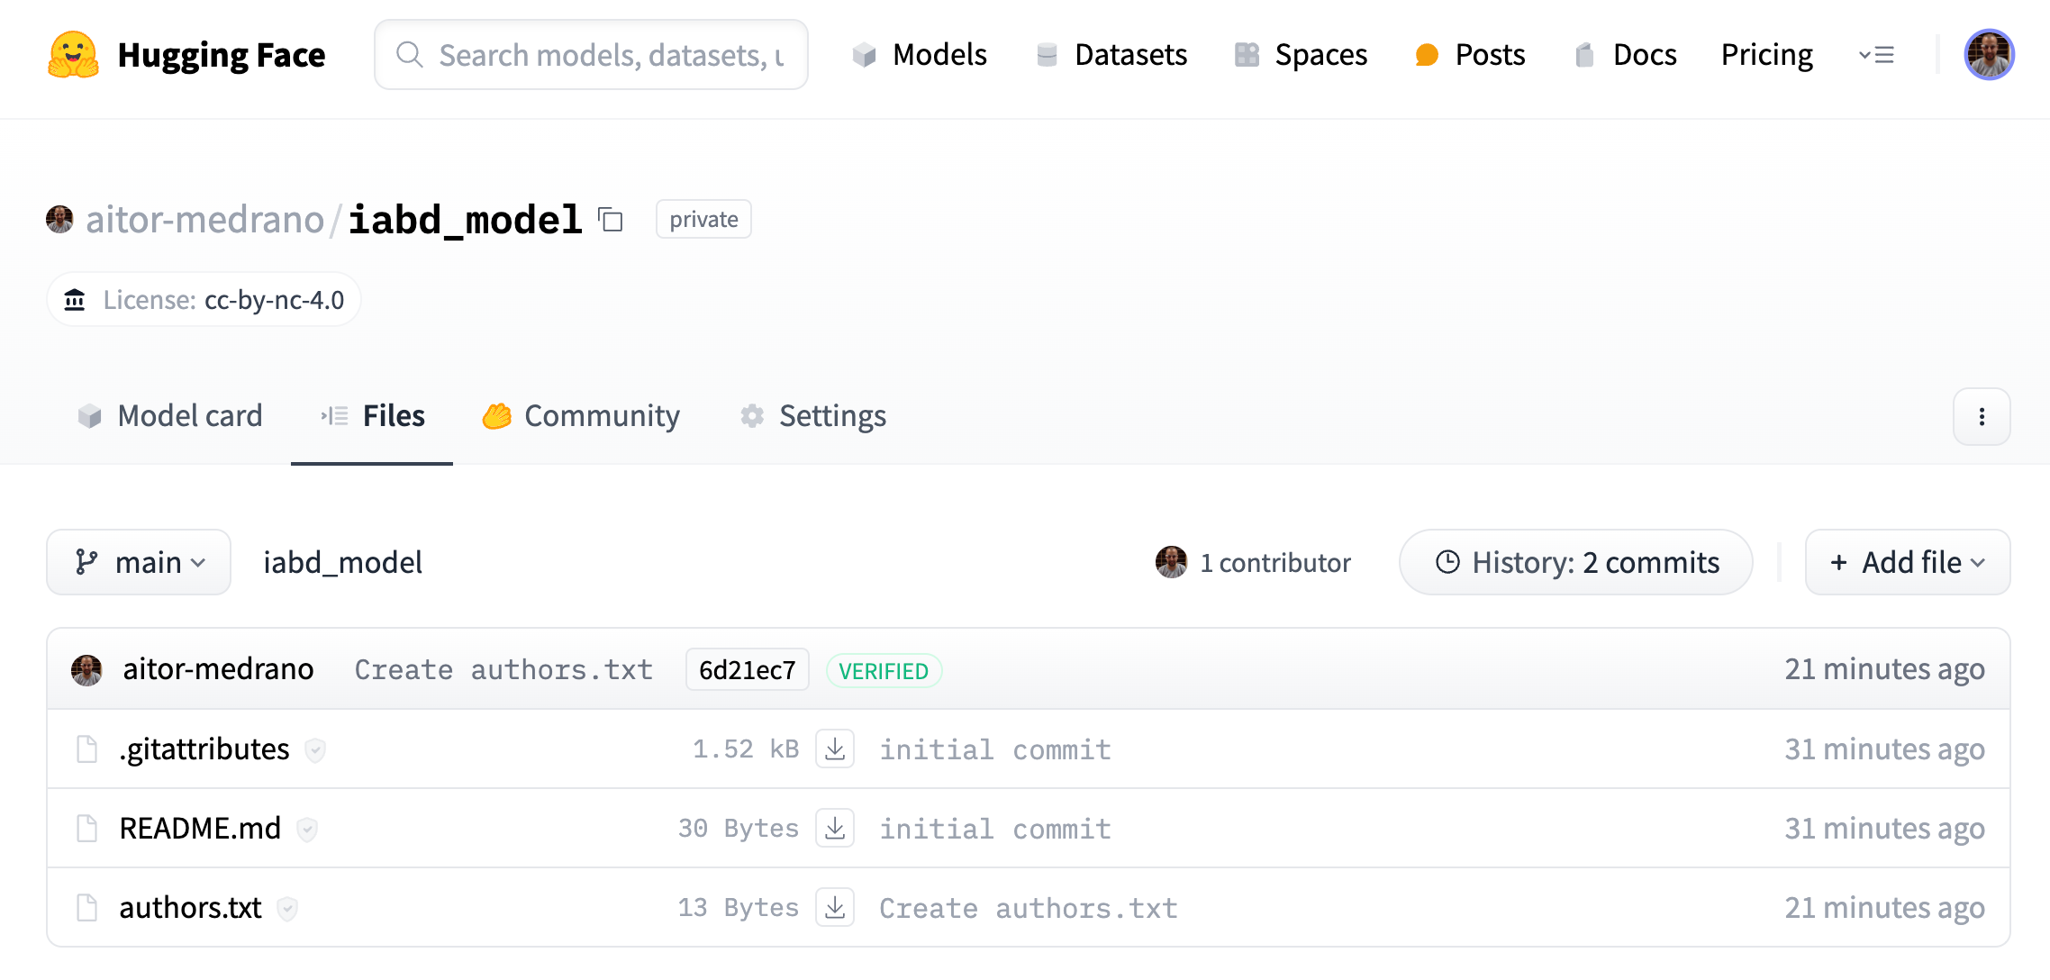The image size is (2050, 980).
Task: Download the .gitattributes file
Action: tap(835, 749)
